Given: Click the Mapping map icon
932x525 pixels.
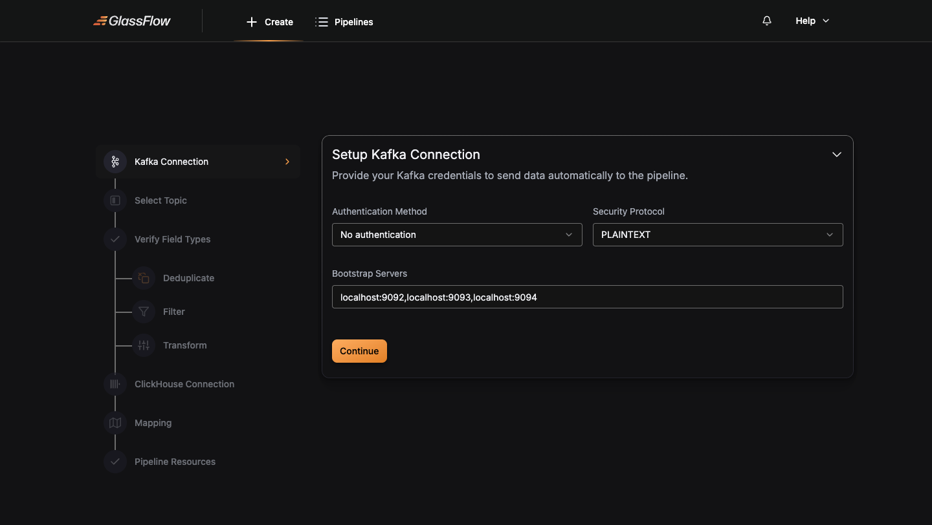Looking at the screenshot, I should 115,423.
